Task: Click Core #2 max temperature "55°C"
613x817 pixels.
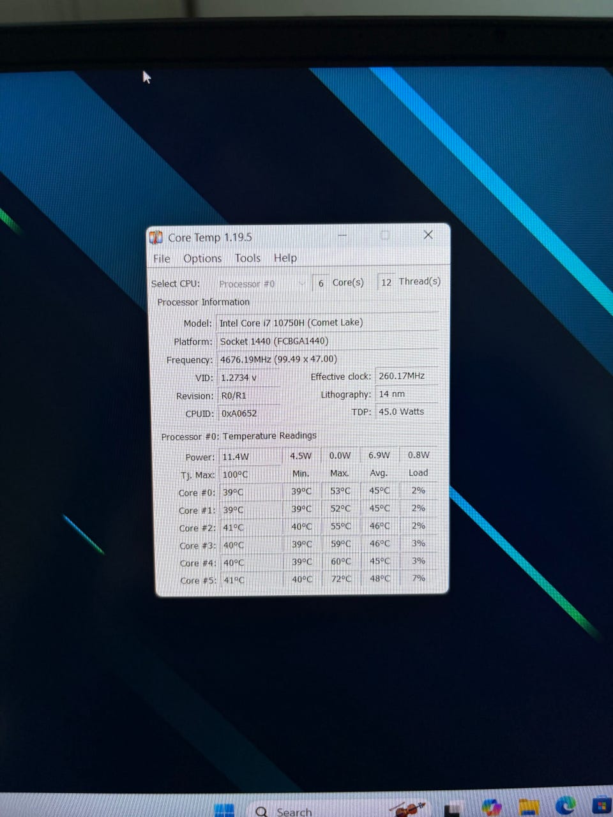Action: (340, 526)
